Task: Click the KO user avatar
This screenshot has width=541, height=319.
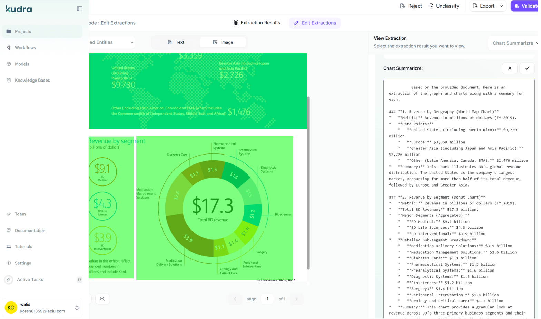Action: (x=11, y=308)
